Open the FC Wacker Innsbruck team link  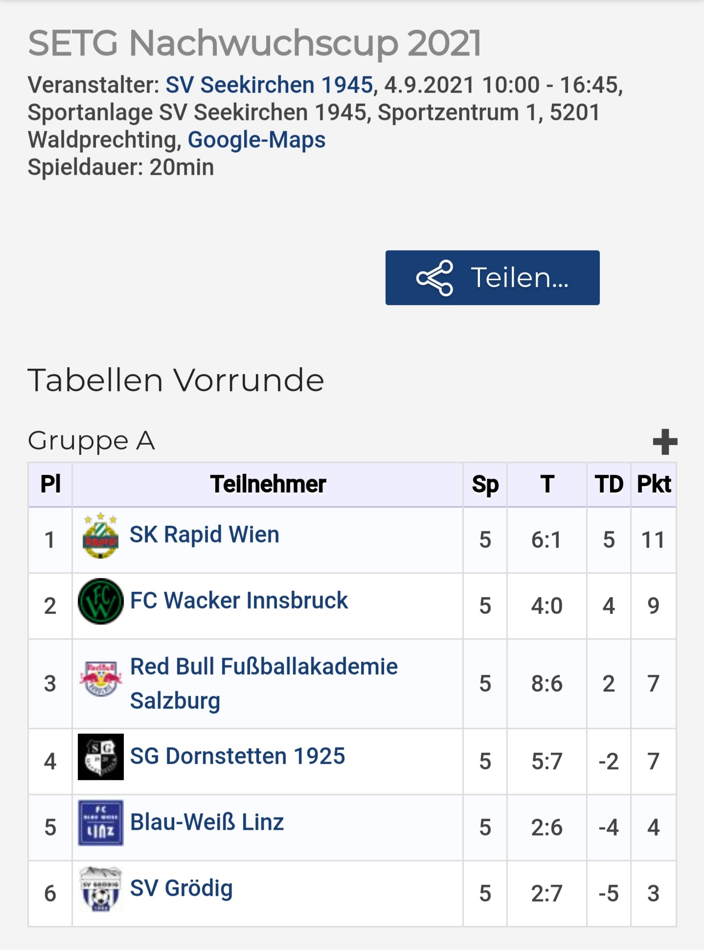(x=239, y=601)
